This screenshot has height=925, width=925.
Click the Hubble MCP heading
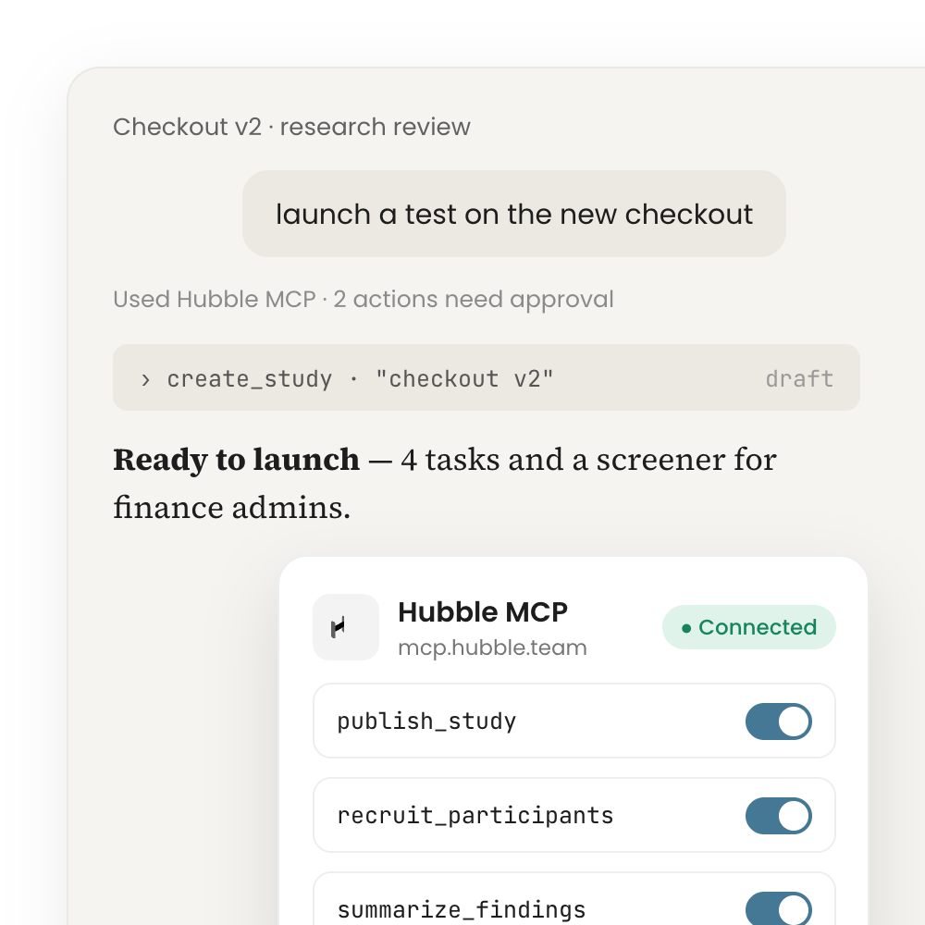(x=483, y=611)
